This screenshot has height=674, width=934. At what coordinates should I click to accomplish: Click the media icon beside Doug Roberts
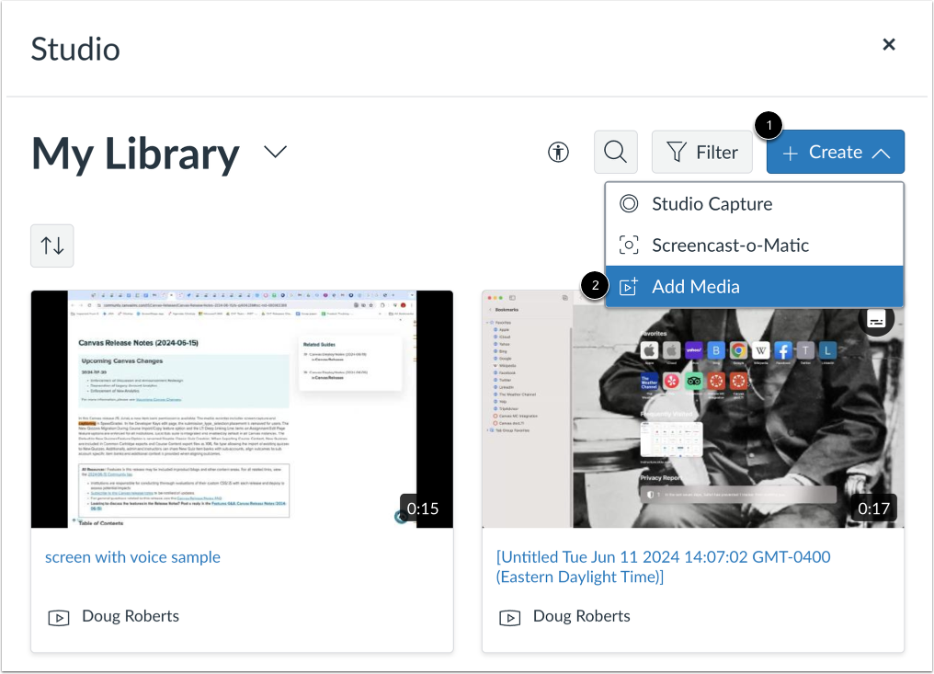[59, 616]
